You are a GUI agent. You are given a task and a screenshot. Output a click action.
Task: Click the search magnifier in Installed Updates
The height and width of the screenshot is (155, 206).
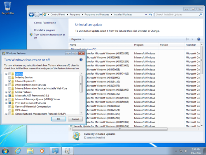(201, 14)
